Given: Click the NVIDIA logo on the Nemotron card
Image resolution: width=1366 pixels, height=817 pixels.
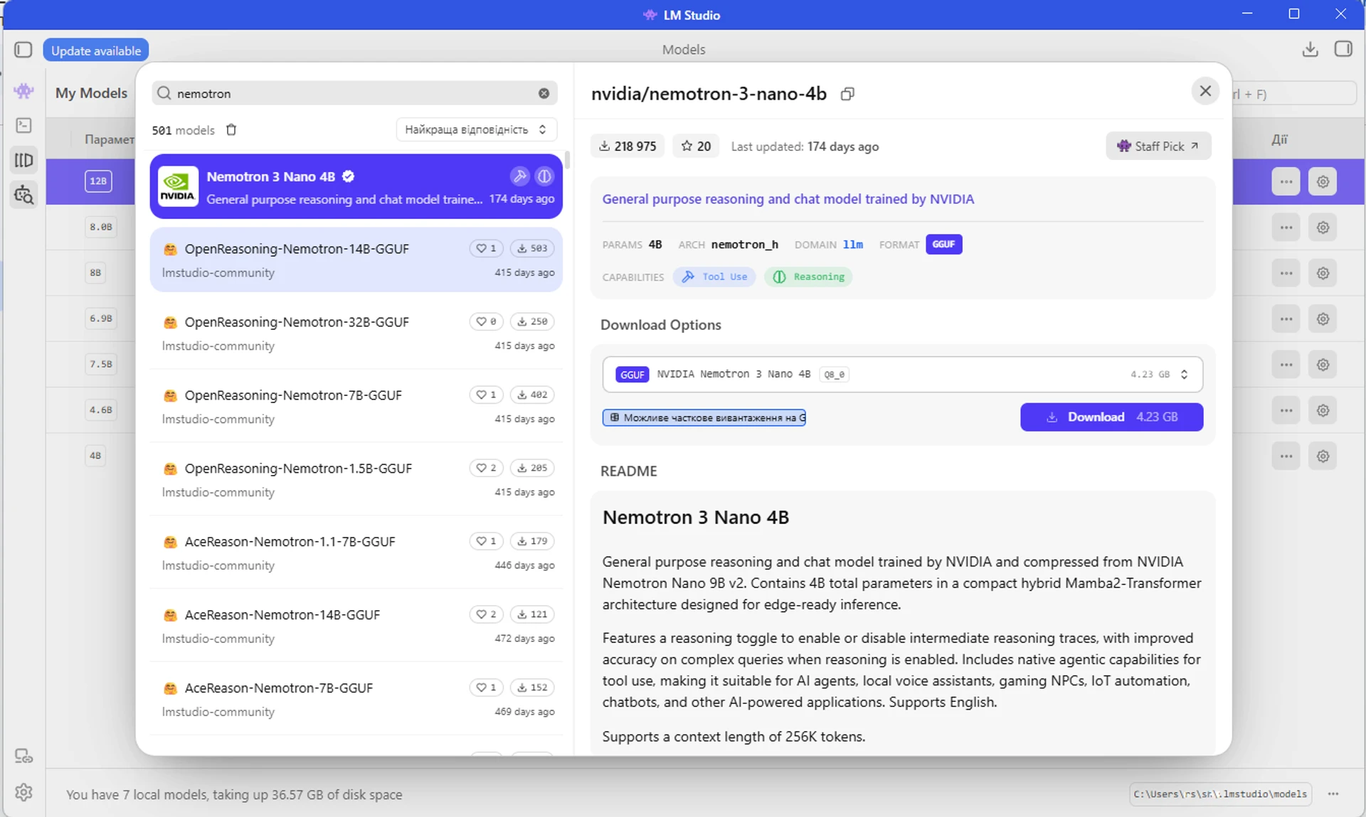Looking at the screenshot, I should 177,186.
